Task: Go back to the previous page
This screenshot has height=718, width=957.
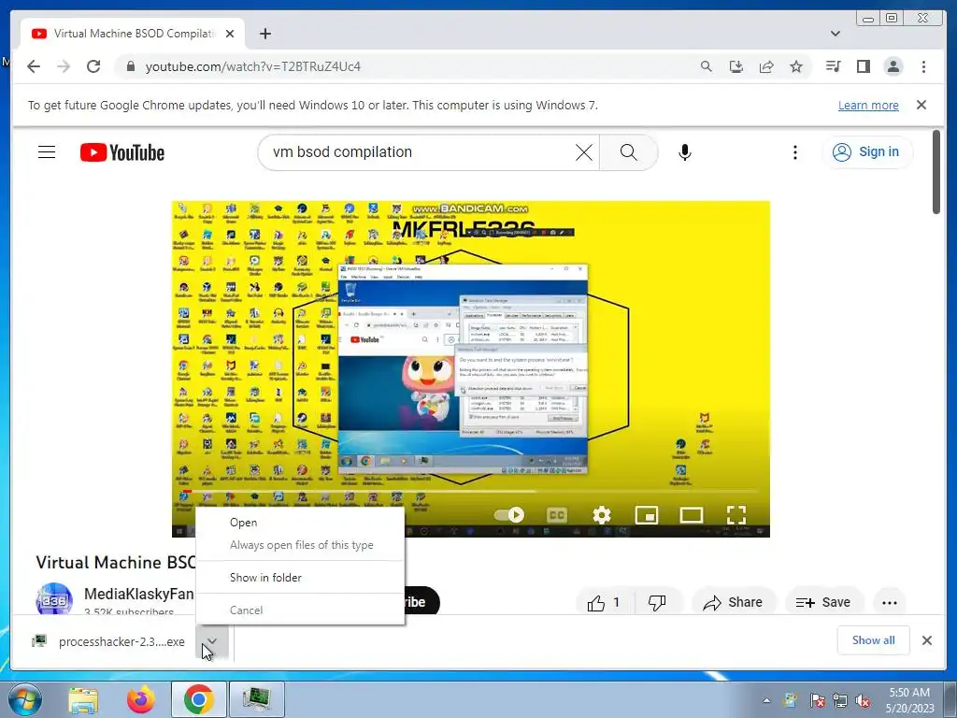Action: click(34, 66)
